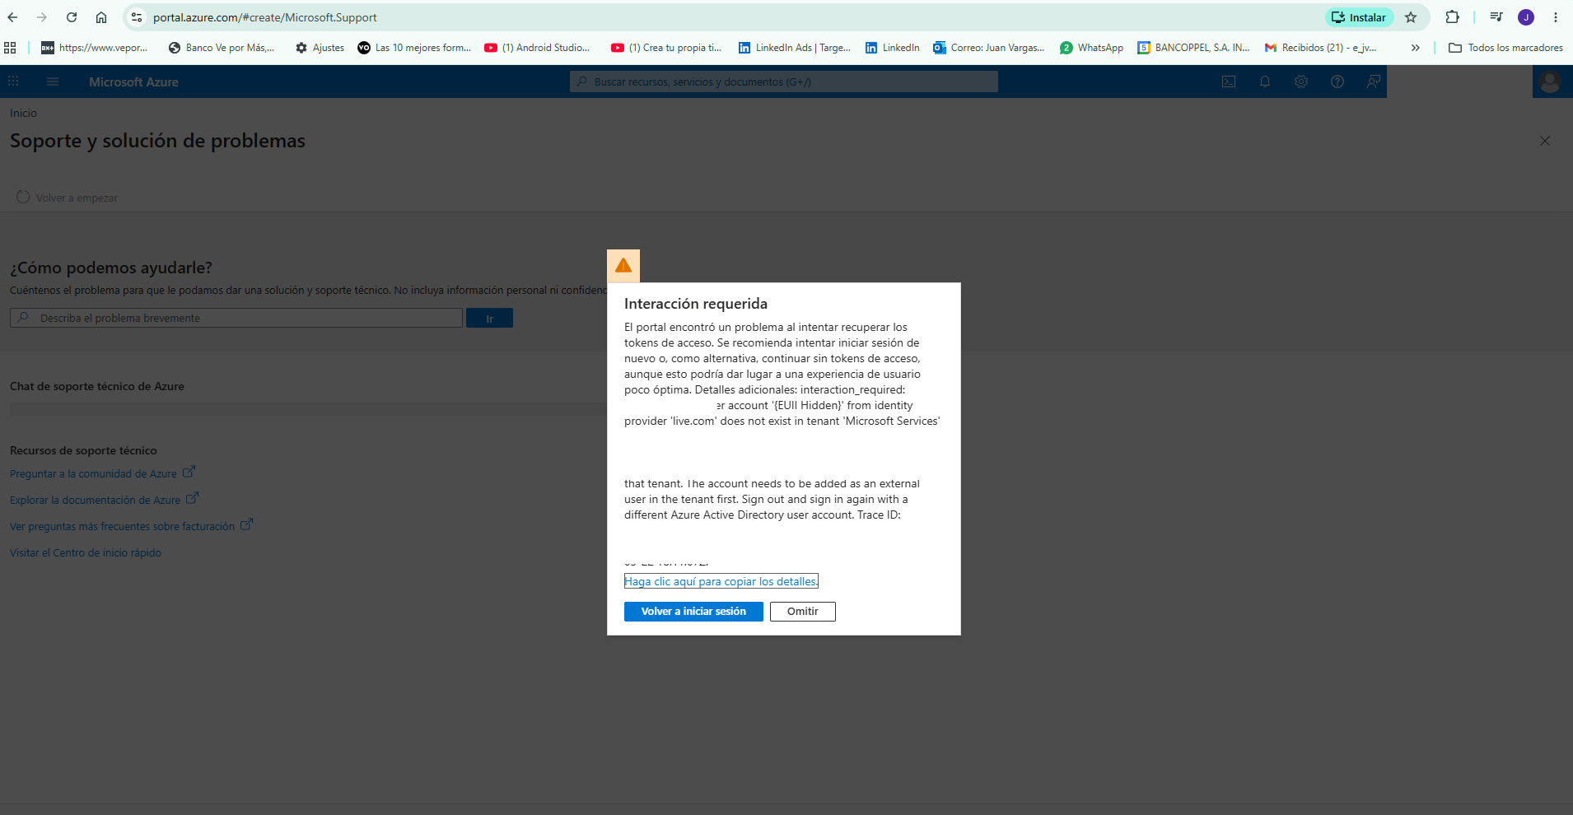This screenshot has width=1573, height=815.
Task: Click the Inicio breadcrumb
Action: click(23, 113)
